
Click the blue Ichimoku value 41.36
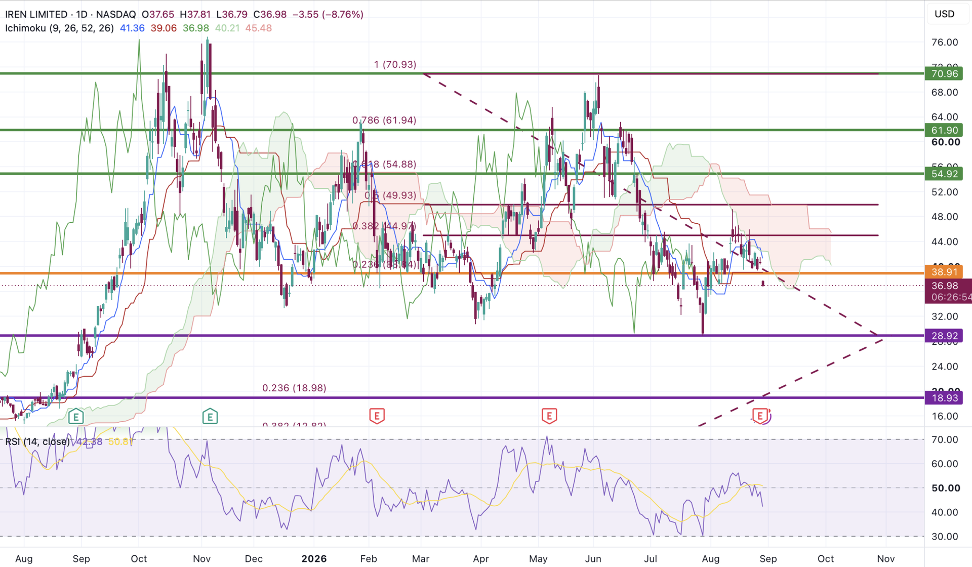tap(132, 28)
